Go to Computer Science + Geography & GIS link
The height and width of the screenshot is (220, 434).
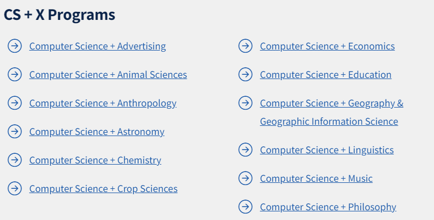(331, 103)
